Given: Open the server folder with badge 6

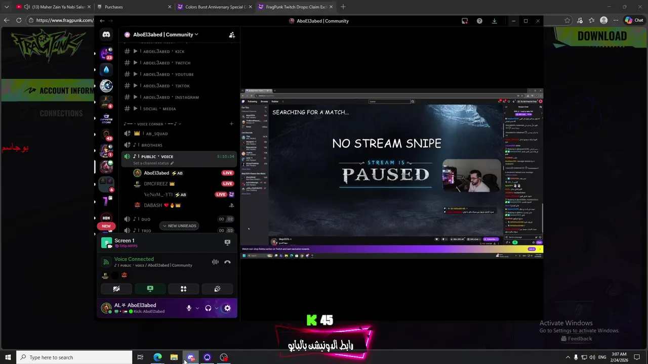Looking at the screenshot, I should [106, 185].
